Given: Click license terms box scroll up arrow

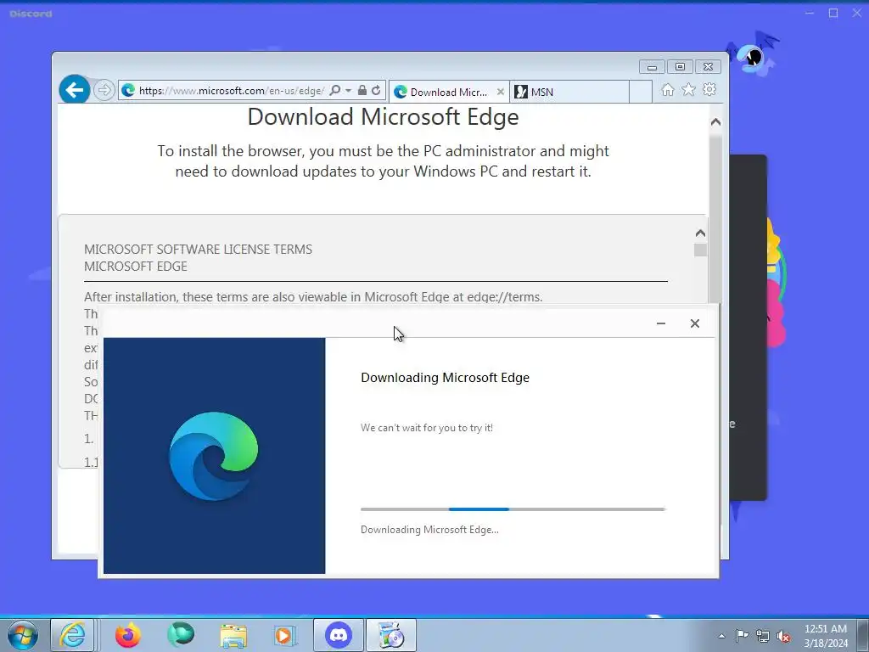Looking at the screenshot, I should [x=700, y=233].
